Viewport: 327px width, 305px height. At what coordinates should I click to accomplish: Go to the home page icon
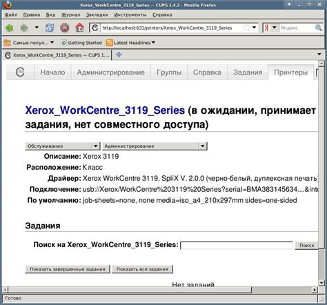(x=79, y=28)
